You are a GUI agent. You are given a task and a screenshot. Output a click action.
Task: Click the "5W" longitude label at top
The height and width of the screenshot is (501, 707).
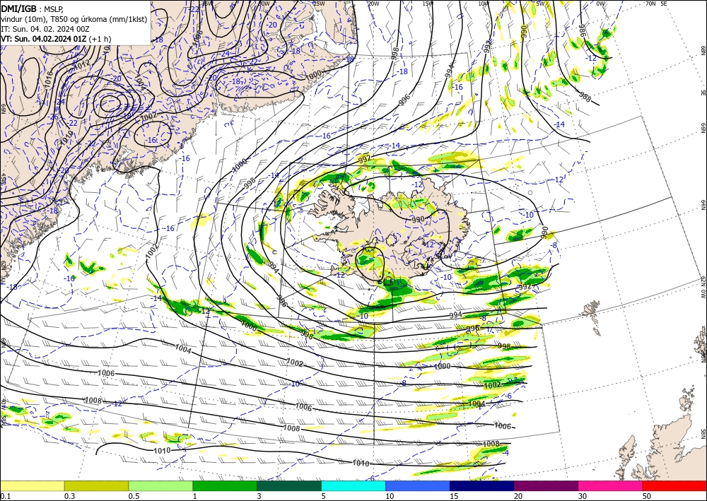pyautogui.click(x=540, y=4)
